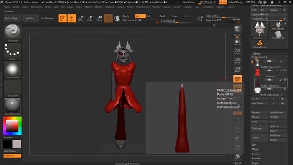Select the Scale transform icon

point(90,18)
